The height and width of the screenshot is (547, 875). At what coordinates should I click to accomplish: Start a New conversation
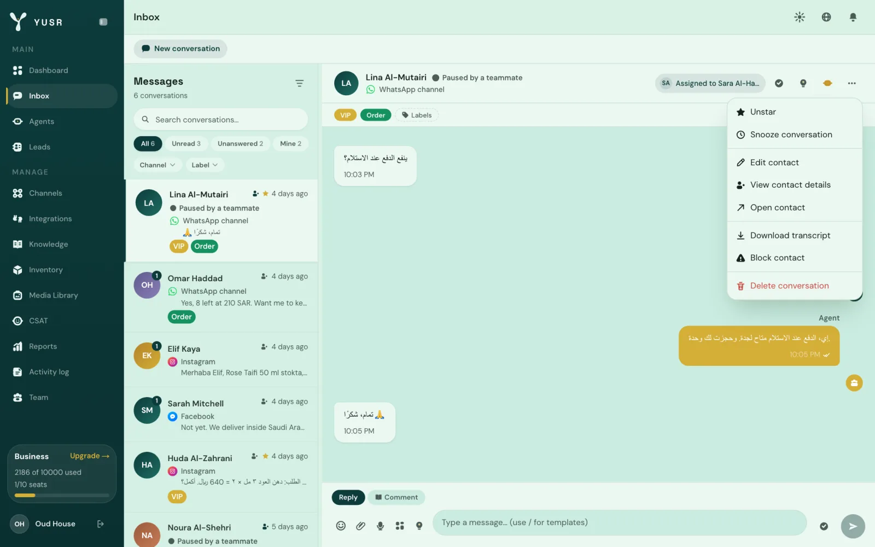[x=180, y=49]
